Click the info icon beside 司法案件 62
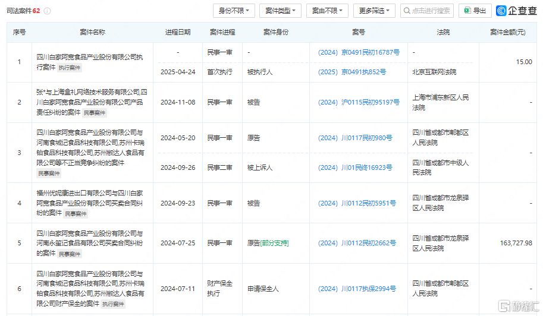The image size is (543, 316). (x=48, y=11)
